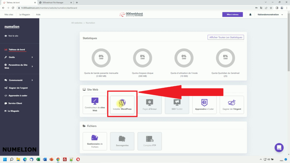
Task: Open the Gagner de l'Argent tile
Action: tap(232, 105)
